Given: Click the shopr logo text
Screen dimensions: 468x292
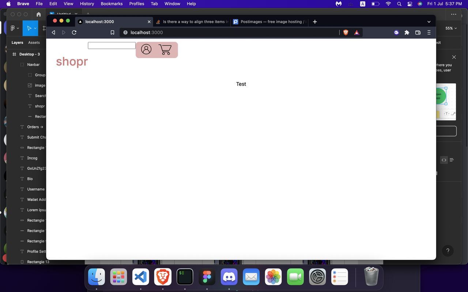Looking at the screenshot, I should click(x=72, y=61).
